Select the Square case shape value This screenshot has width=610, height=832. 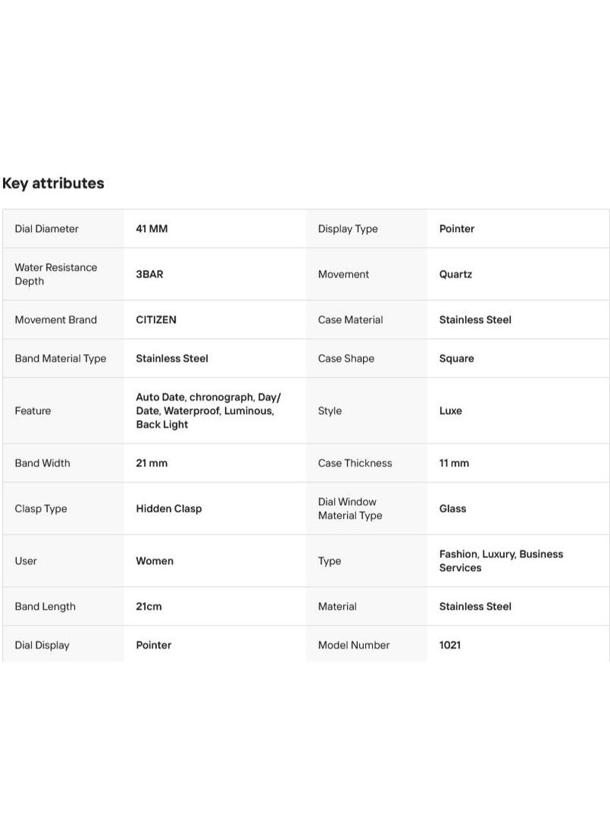point(456,359)
